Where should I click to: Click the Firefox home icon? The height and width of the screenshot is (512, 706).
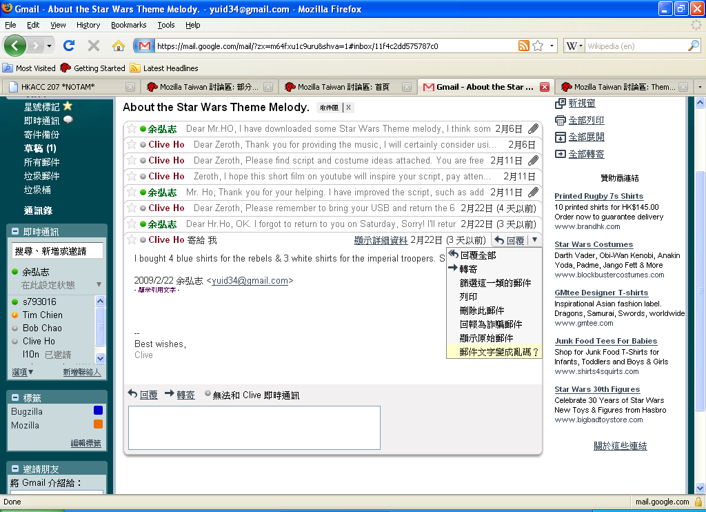119,46
